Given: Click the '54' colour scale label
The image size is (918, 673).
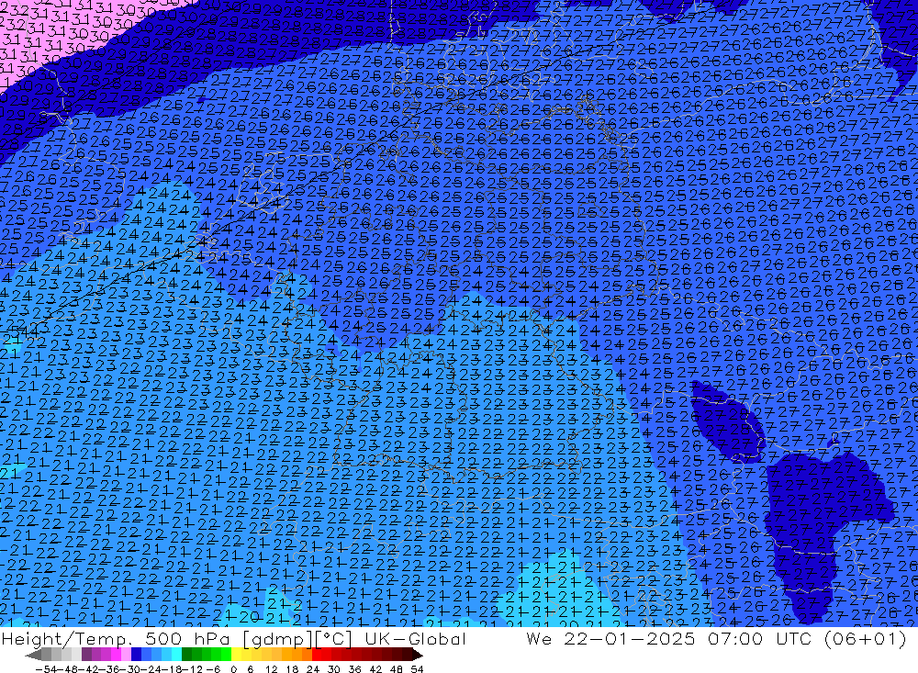Looking at the screenshot, I should (x=417, y=669).
